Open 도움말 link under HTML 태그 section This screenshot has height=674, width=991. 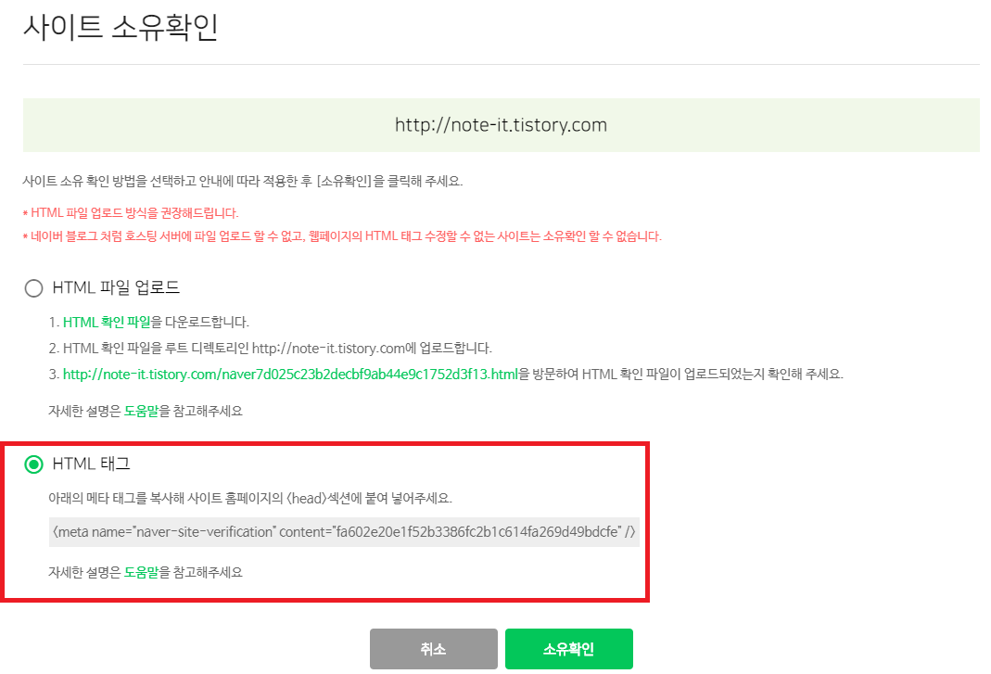click(141, 572)
